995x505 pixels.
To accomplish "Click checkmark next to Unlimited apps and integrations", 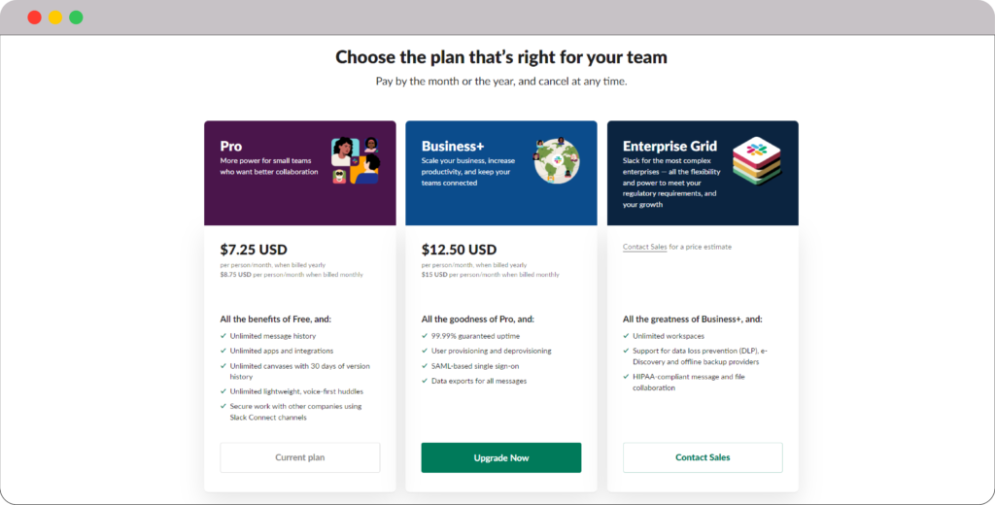I will click(223, 351).
